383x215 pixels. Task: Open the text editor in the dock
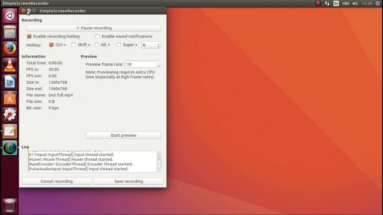click(10, 131)
